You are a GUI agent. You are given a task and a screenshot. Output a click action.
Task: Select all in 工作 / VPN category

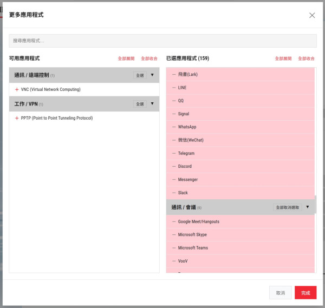point(140,104)
